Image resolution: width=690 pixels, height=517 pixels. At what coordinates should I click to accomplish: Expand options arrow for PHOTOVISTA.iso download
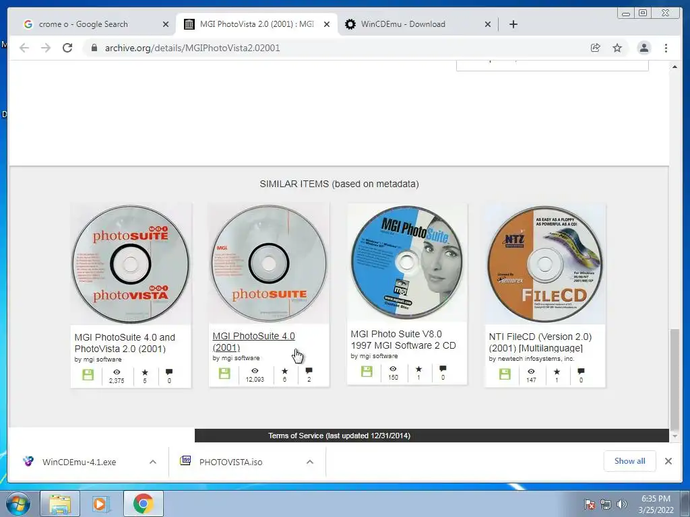(x=310, y=462)
